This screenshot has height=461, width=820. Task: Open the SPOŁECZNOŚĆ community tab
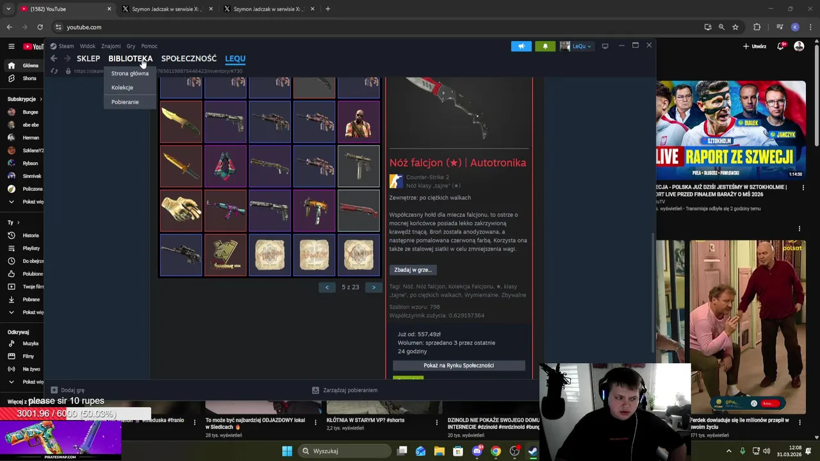tap(189, 58)
